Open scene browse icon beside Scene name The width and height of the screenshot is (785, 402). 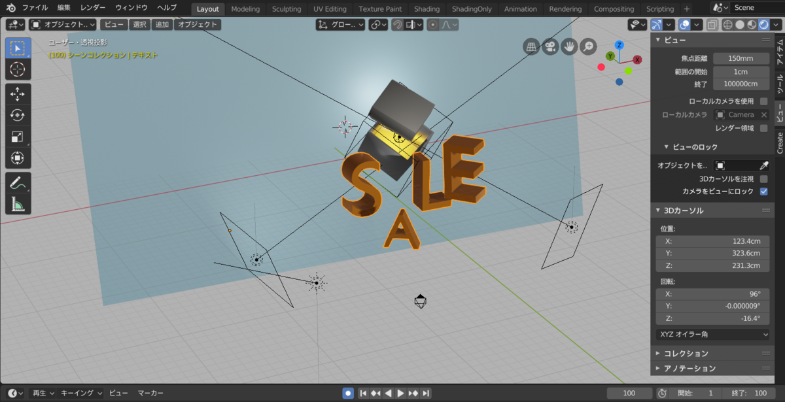(x=719, y=8)
